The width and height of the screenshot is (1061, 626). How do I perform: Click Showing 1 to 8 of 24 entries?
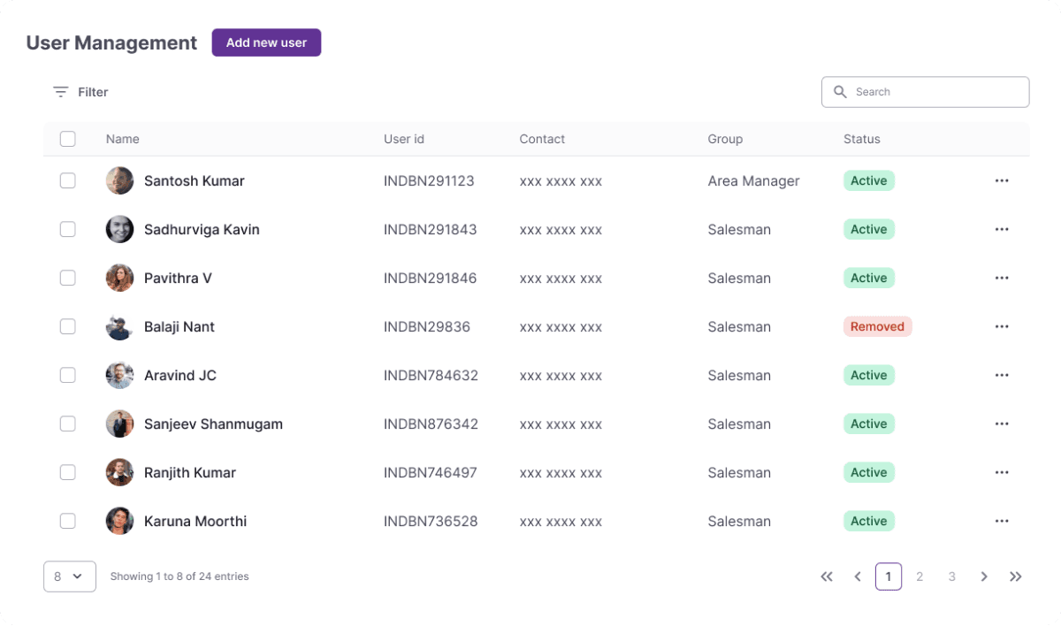pos(179,576)
